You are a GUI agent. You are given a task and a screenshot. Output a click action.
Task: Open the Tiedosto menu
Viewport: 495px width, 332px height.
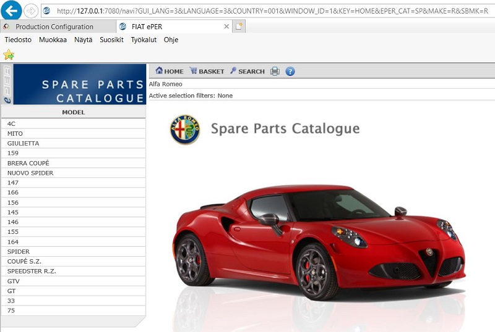coord(18,39)
